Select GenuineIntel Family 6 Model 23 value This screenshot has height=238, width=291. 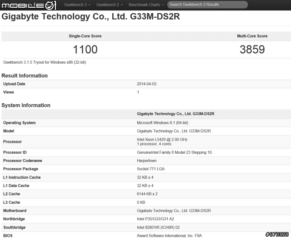click(x=174, y=152)
